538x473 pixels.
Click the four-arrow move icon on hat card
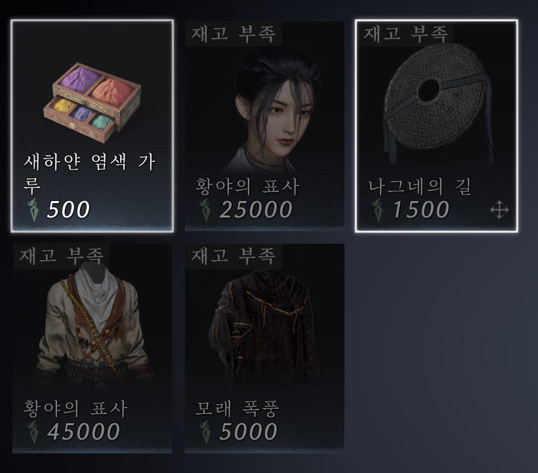tap(499, 210)
